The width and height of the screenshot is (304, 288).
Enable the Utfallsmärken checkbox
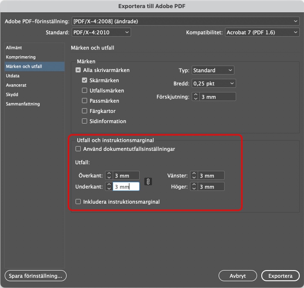click(85, 91)
